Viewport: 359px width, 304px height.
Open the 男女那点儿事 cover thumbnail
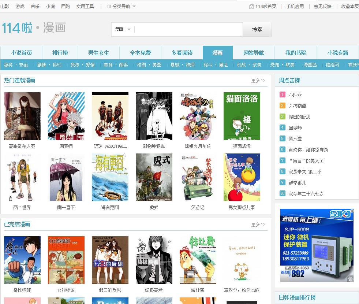[x=242, y=177]
